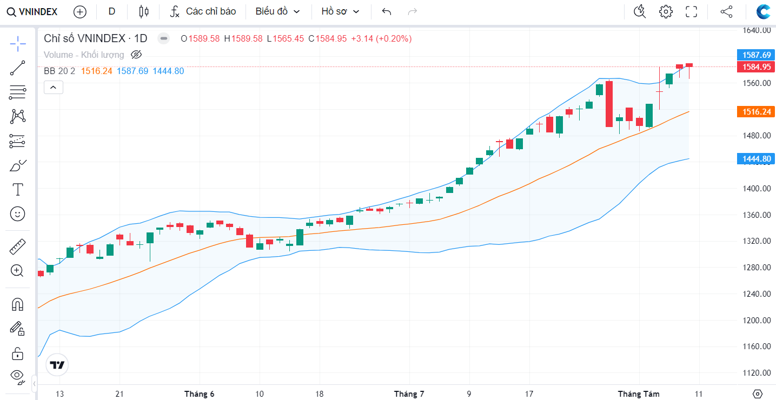Collapse the drawing toolbar side handle
Viewport: 776px width, 400px height.
coord(34,383)
